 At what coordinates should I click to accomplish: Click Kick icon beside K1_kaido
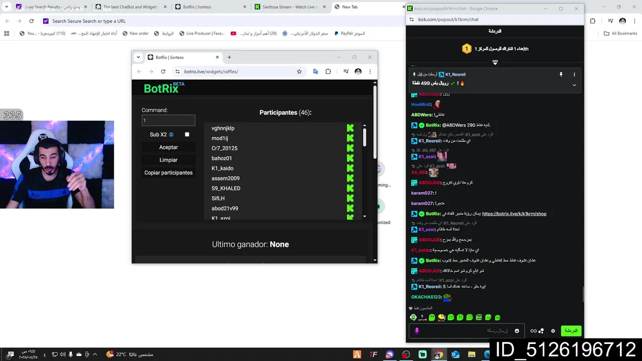pos(350,168)
